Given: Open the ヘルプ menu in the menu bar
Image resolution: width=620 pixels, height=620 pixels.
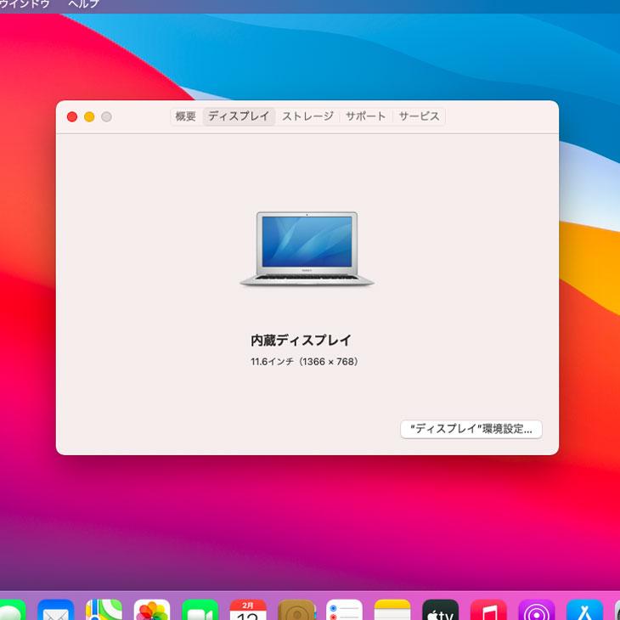Looking at the screenshot, I should pos(83,4).
